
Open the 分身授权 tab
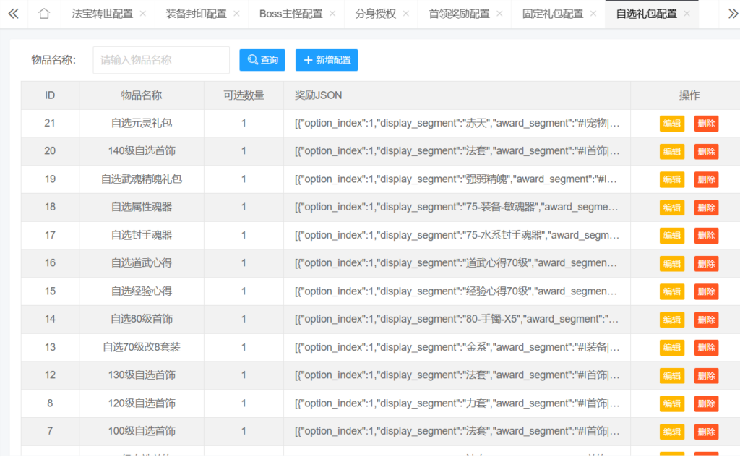[376, 14]
